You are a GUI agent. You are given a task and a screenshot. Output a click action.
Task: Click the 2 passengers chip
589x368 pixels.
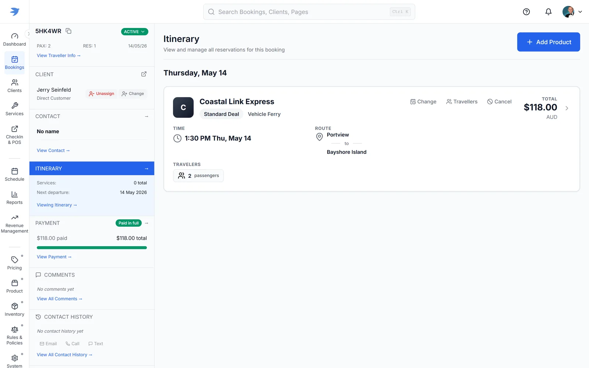pyautogui.click(x=198, y=176)
